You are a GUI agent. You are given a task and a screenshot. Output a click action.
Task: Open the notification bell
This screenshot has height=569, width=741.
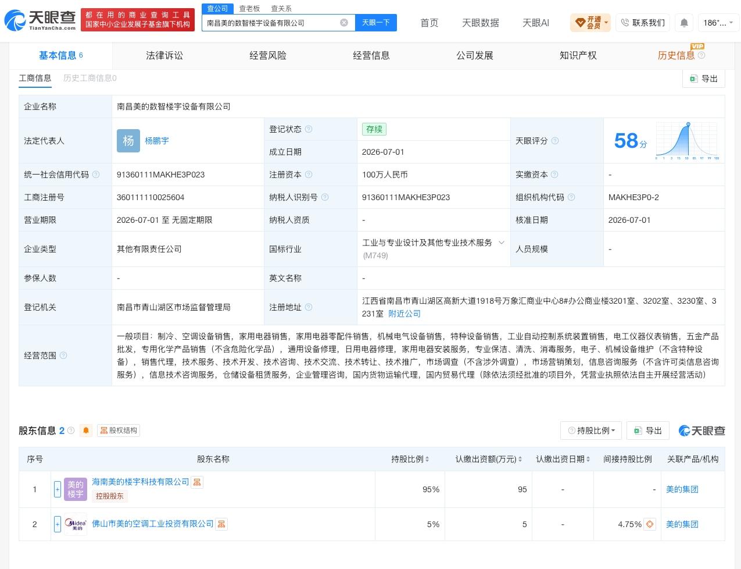pyautogui.click(x=684, y=23)
